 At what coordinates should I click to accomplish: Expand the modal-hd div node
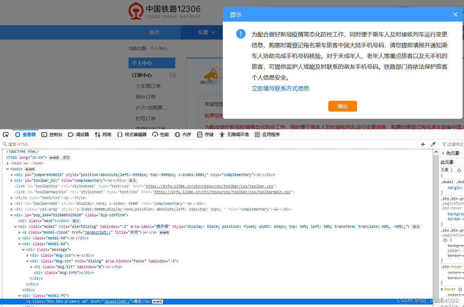pyautogui.click(x=19, y=238)
